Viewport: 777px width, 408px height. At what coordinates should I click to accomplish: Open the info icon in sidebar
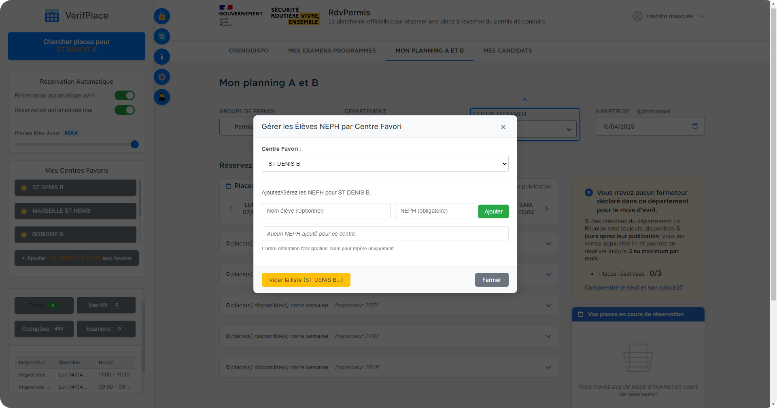161,57
